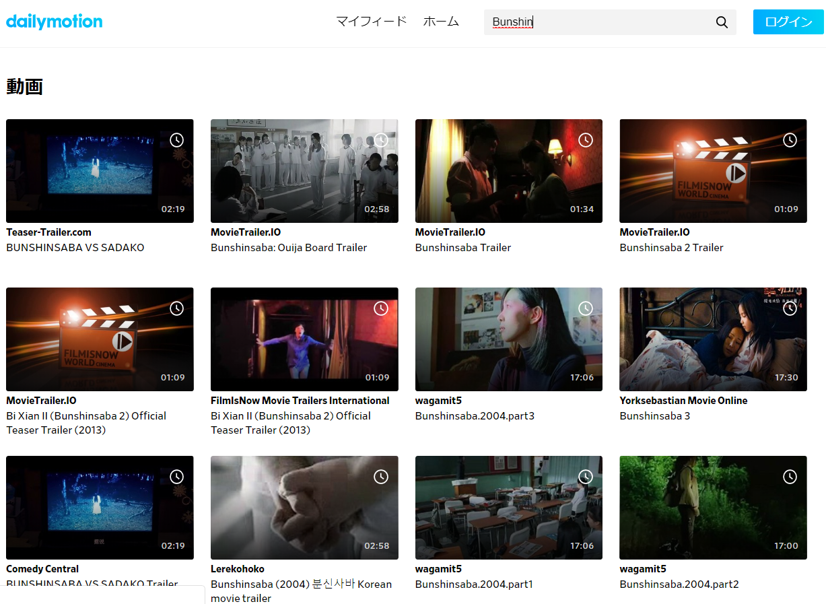826x604 pixels.
Task: Click title text 'BUNSHINSABA VS SADAKO' under Teaser-Trailer.com
Action: click(x=75, y=248)
